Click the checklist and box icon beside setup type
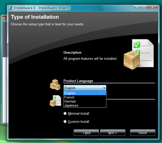Screen dimensions: 162x143 55,101
